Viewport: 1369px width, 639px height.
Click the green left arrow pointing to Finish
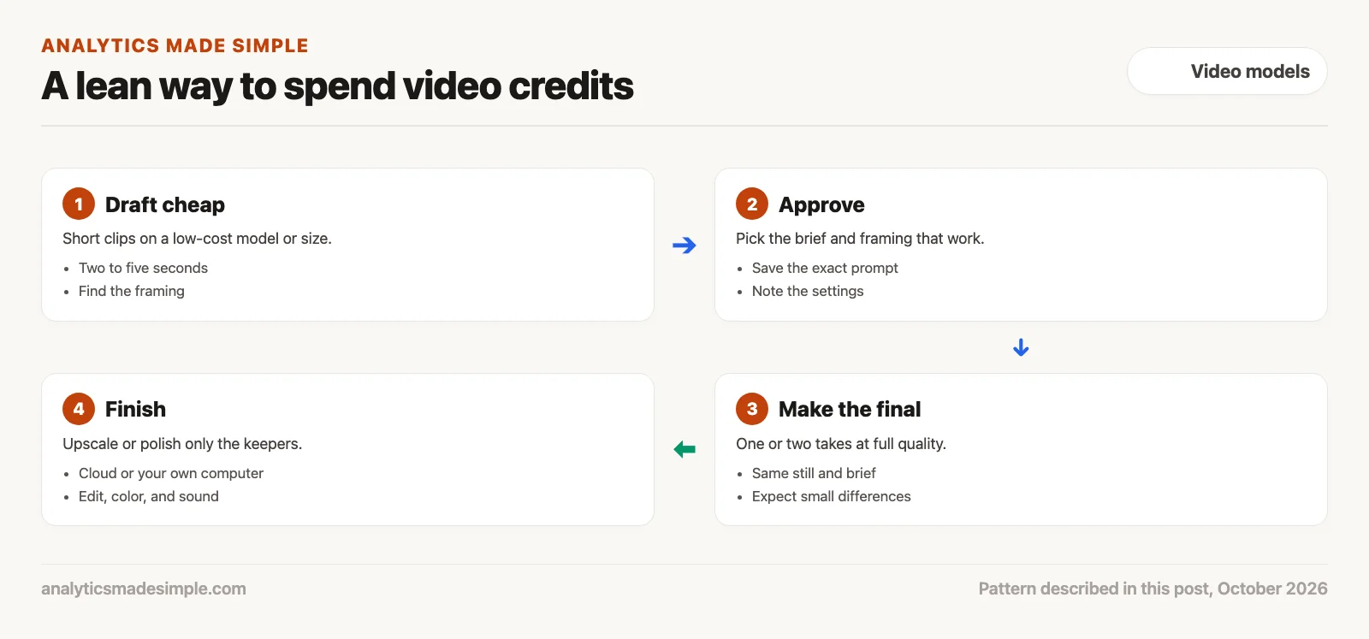coord(684,449)
